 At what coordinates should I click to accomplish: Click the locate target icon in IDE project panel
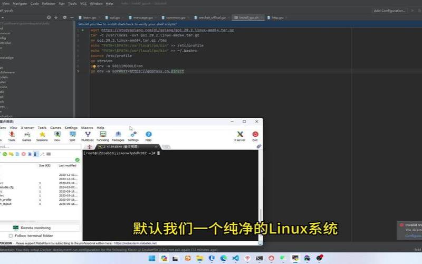point(49,17)
